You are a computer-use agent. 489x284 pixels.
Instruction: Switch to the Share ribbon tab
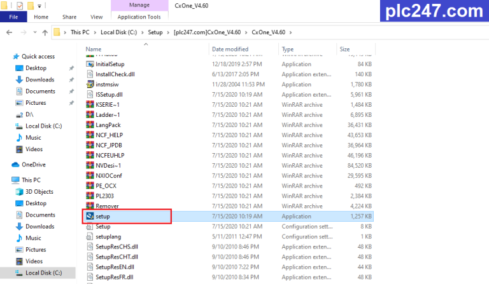pos(69,17)
